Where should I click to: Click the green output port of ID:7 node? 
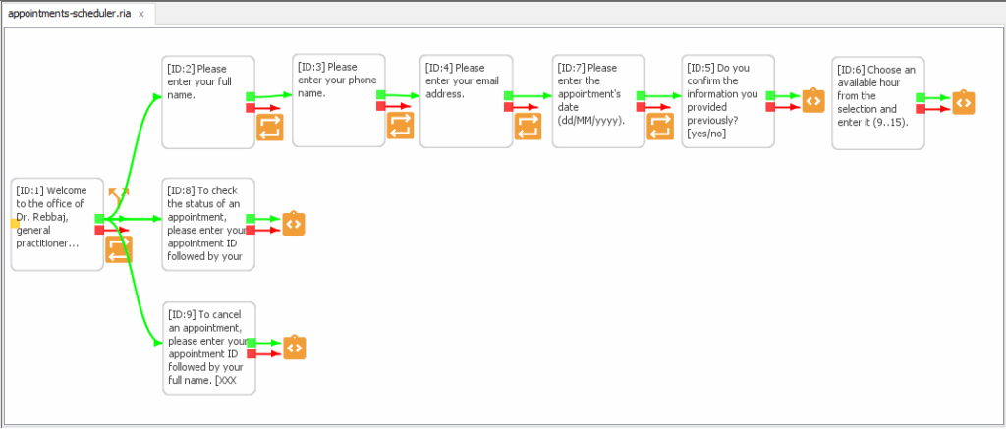(x=641, y=95)
